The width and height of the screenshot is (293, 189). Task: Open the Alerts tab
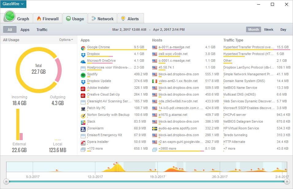[x=131, y=19]
